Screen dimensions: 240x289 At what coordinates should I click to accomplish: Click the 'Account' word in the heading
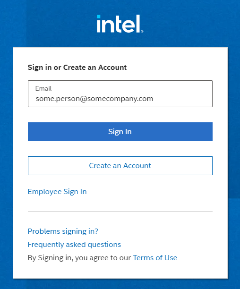112,68
